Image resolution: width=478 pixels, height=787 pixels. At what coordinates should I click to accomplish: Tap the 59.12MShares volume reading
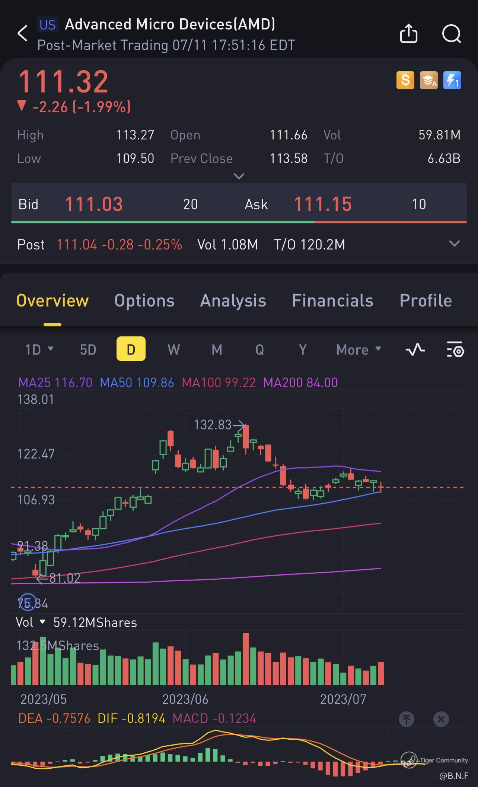tap(95, 622)
